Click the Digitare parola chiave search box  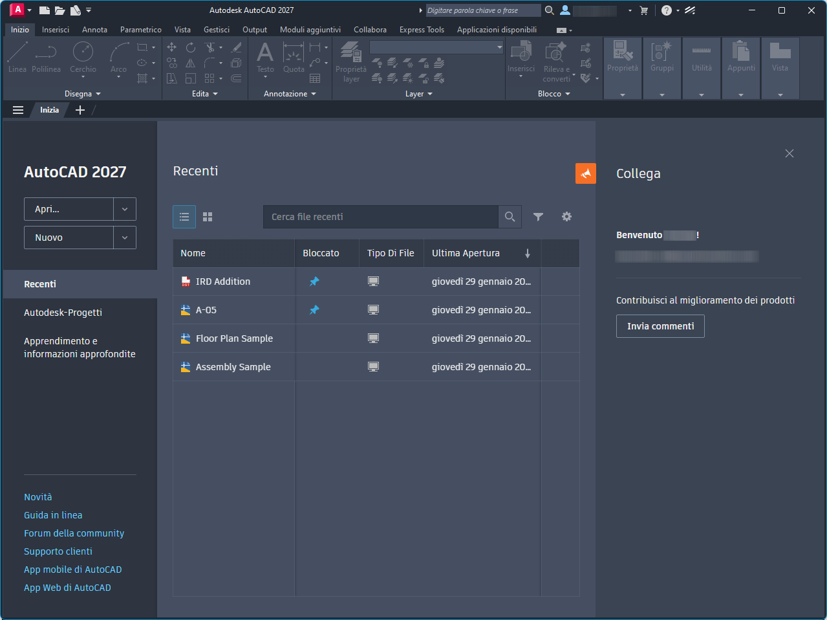tap(483, 10)
